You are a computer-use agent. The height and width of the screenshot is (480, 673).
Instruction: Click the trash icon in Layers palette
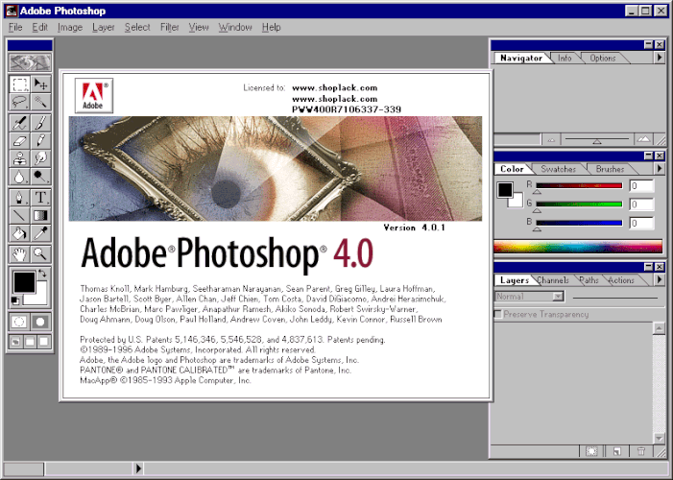640,451
